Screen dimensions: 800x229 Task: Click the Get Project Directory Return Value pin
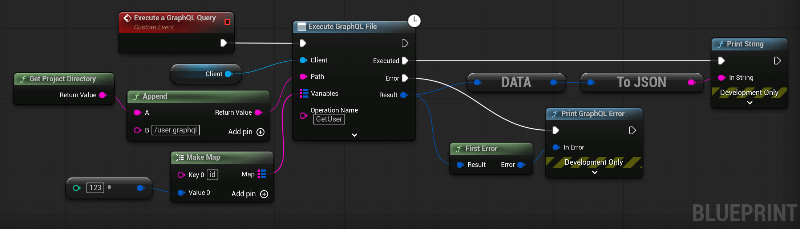pyautogui.click(x=103, y=95)
